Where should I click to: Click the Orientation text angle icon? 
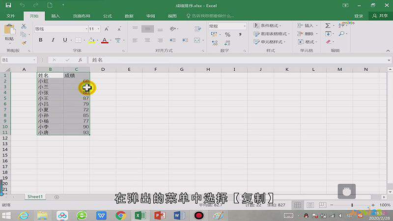(173, 29)
